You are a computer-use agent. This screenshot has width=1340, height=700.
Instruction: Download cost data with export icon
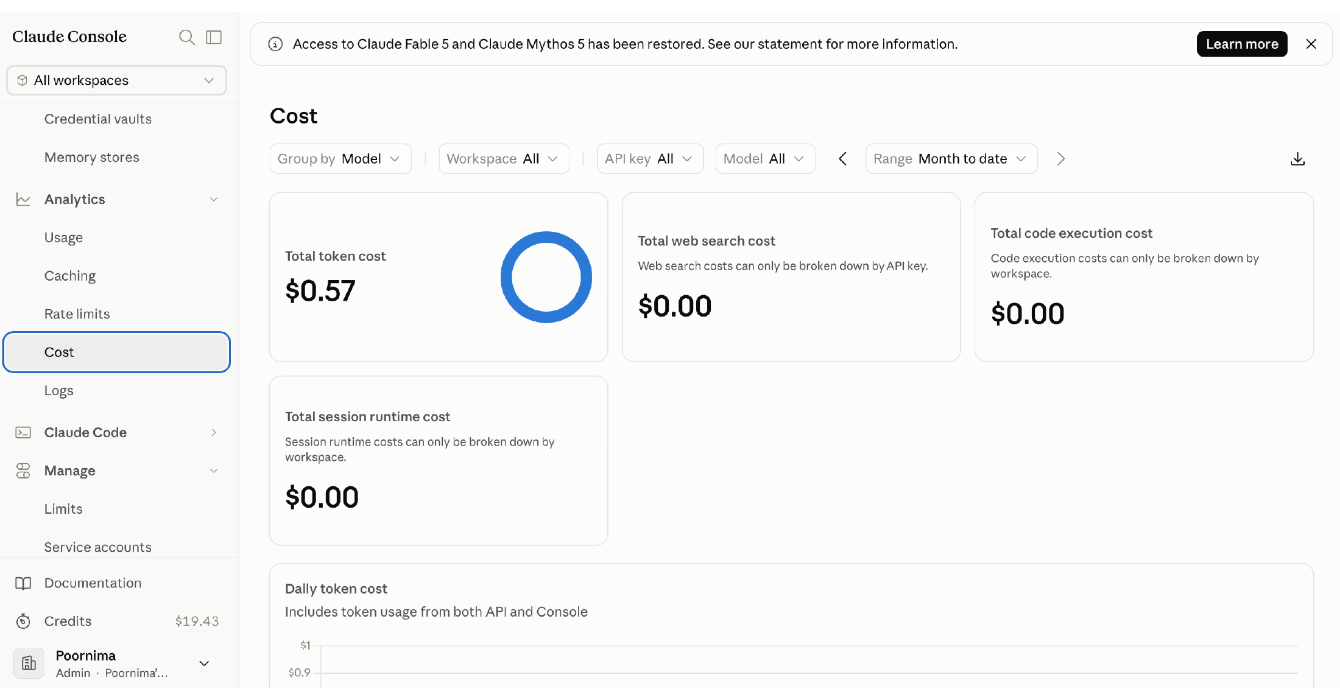(1298, 159)
